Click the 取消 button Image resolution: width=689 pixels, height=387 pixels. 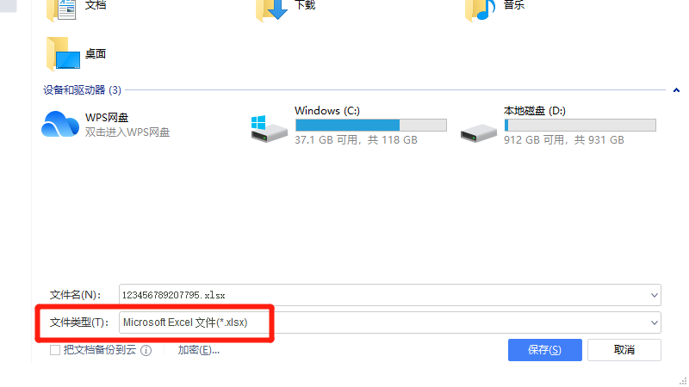[624, 350]
